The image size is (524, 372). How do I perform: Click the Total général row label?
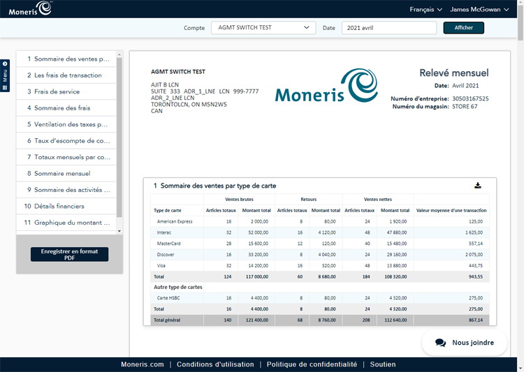click(167, 320)
